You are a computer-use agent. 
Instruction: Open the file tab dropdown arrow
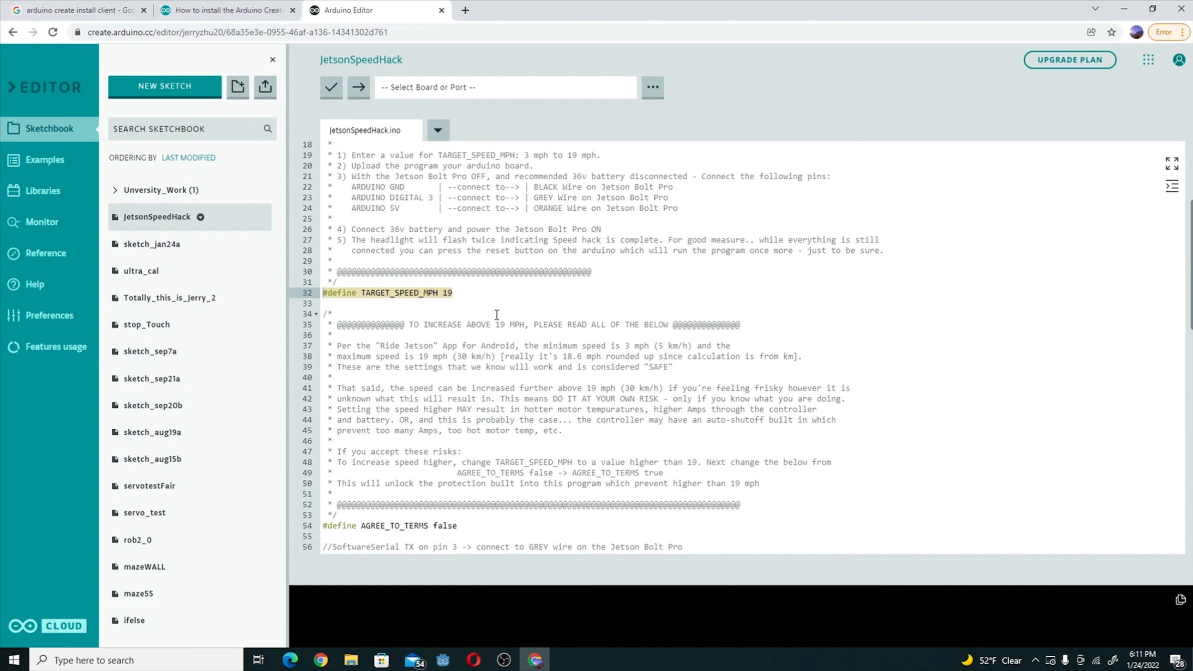coord(438,130)
